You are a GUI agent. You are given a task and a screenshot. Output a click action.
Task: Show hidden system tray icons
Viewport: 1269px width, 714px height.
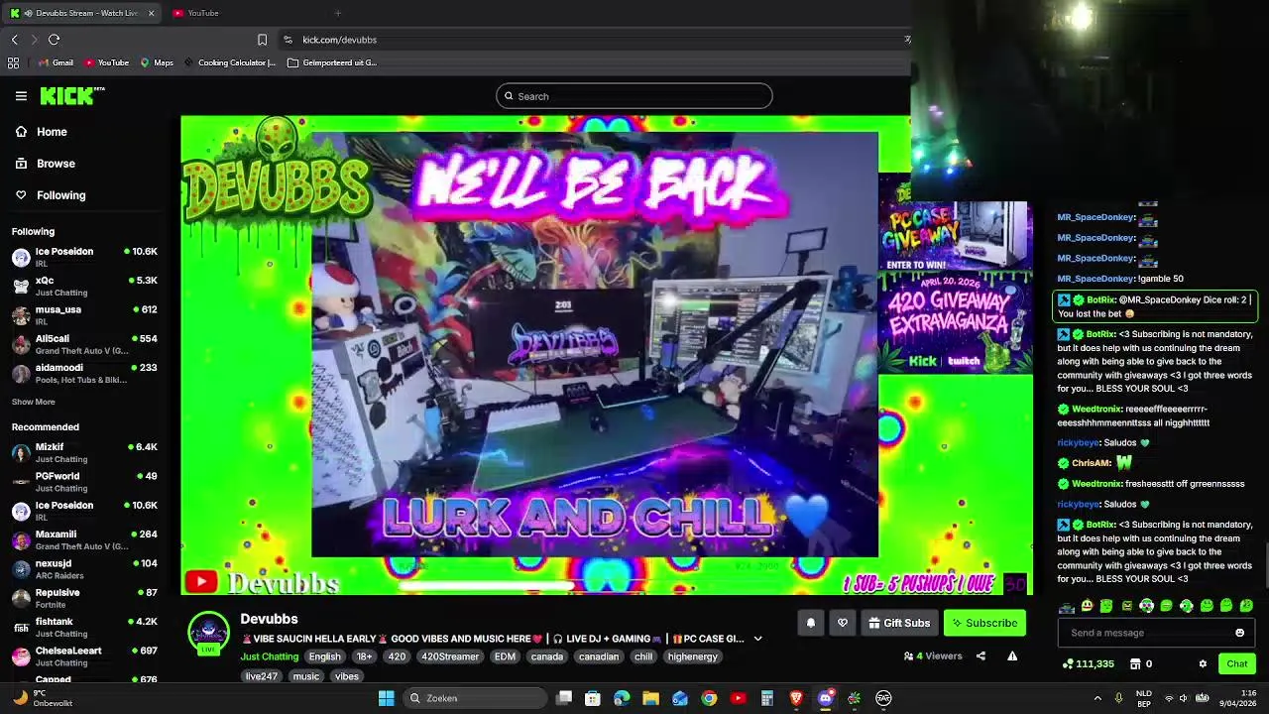coord(1097,698)
